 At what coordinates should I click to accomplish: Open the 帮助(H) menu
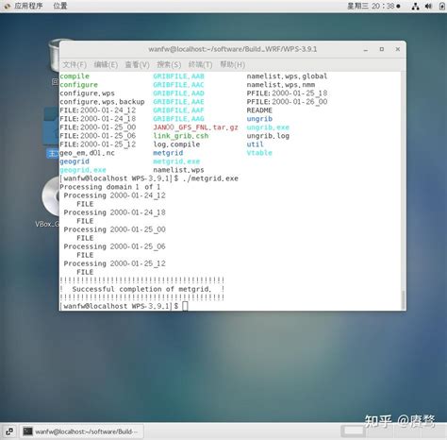point(232,65)
